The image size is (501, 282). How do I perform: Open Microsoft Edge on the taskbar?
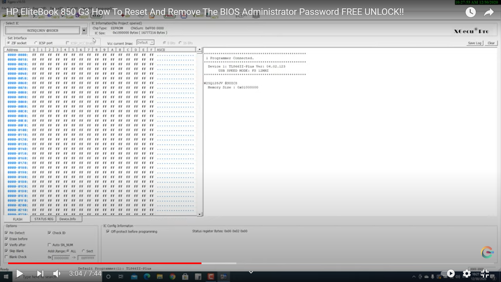[147, 277]
